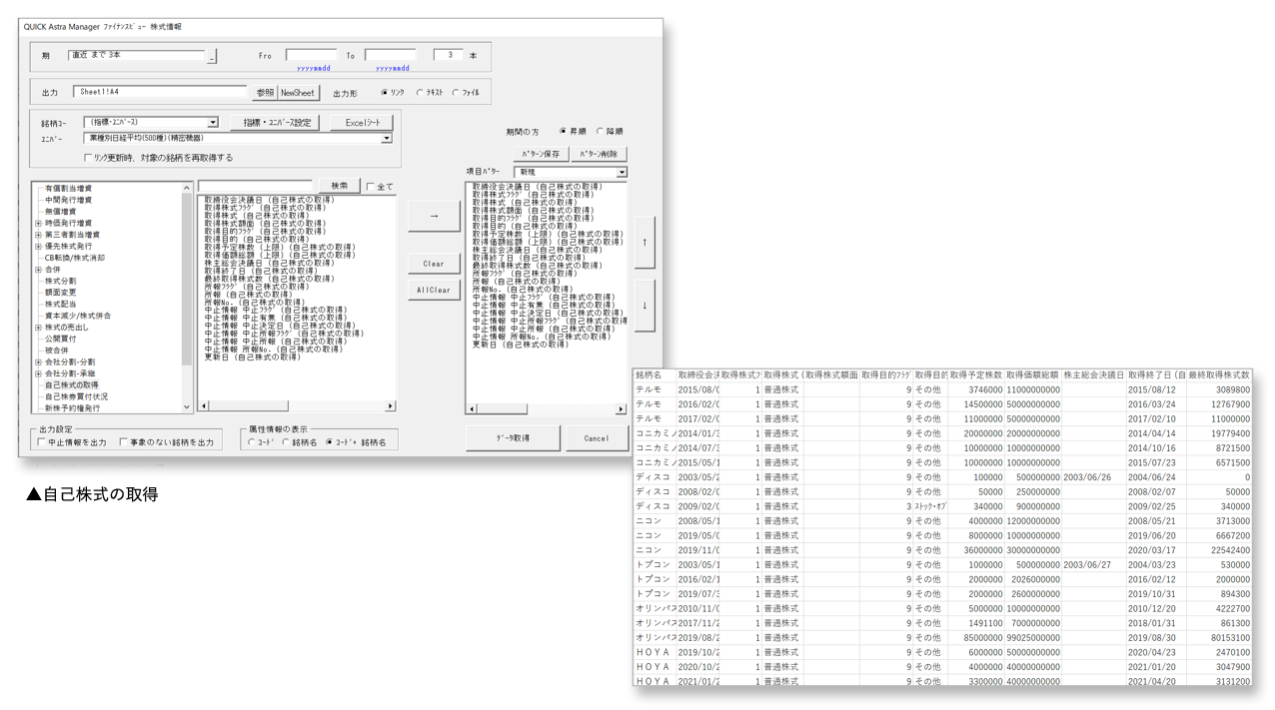The height and width of the screenshot is (710, 1275).
Task: Click the item search text box
Action: 257,186
